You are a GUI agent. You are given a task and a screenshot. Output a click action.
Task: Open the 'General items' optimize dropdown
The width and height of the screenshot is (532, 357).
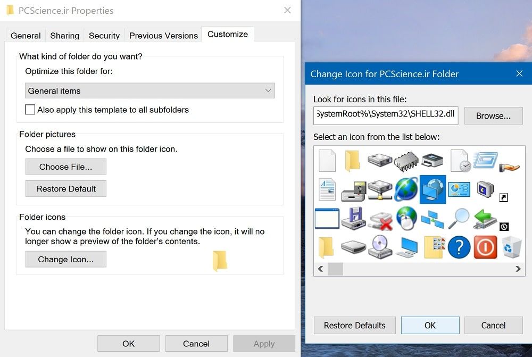point(150,91)
